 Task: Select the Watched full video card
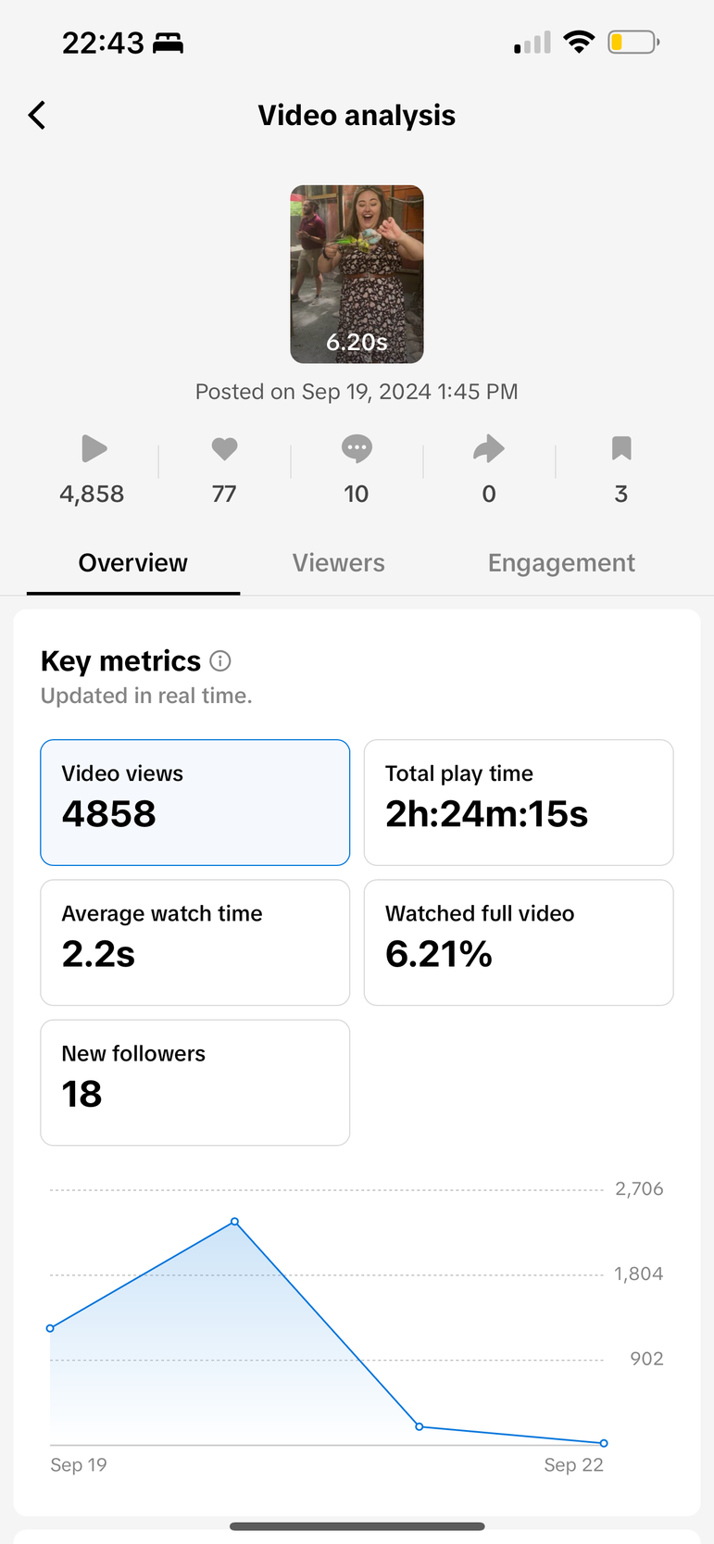click(x=519, y=942)
